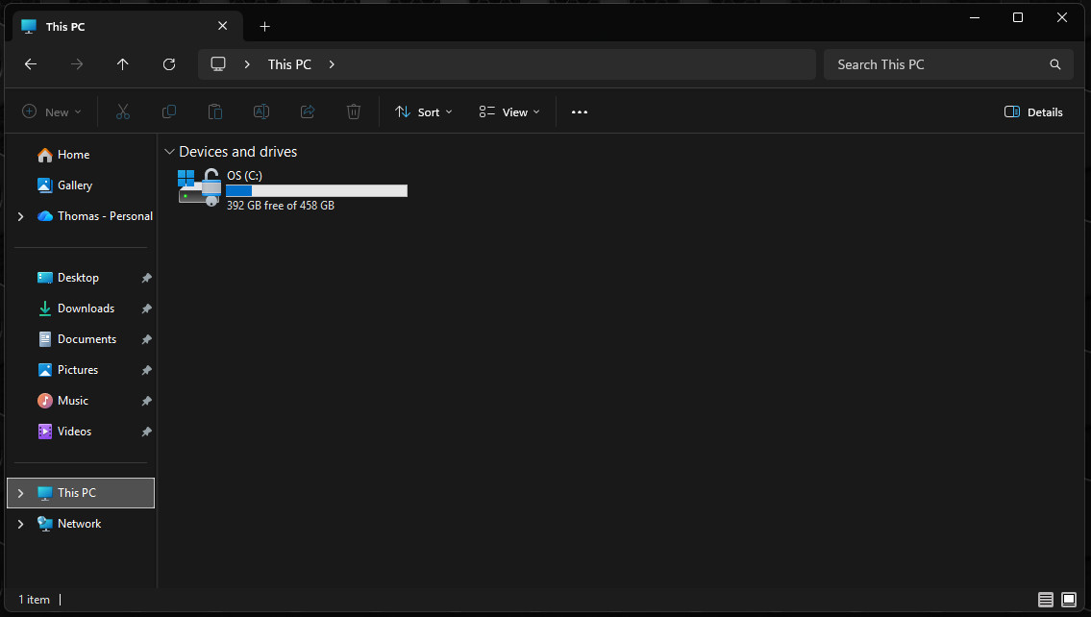
Task: Click the '1 item' status bar text
Action: (x=34, y=600)
